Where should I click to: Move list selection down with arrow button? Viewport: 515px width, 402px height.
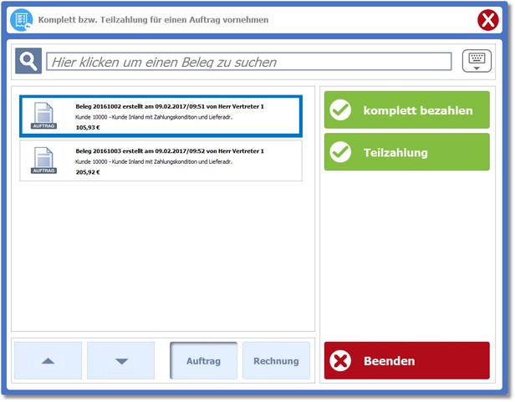tap(121, 361)
